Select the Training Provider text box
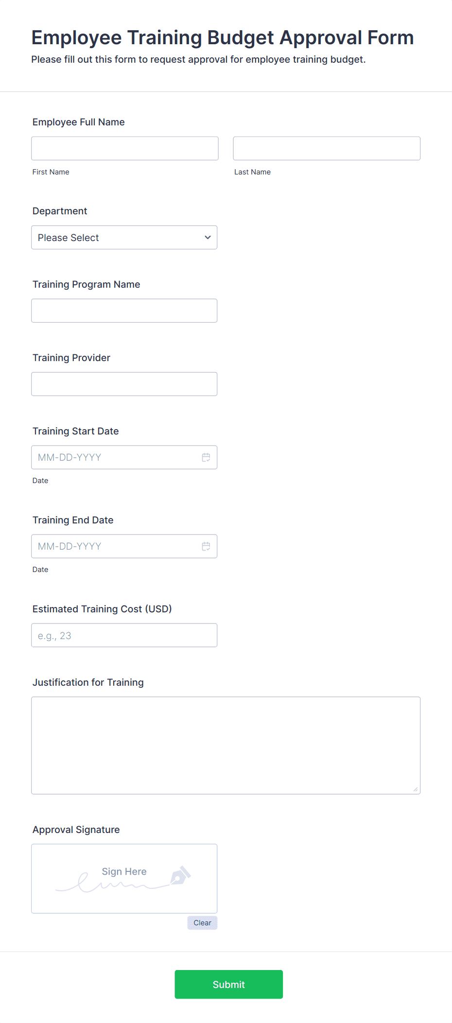Image resolution: width=452 pixels, height=1023 pixels. [x=124, y=383]
